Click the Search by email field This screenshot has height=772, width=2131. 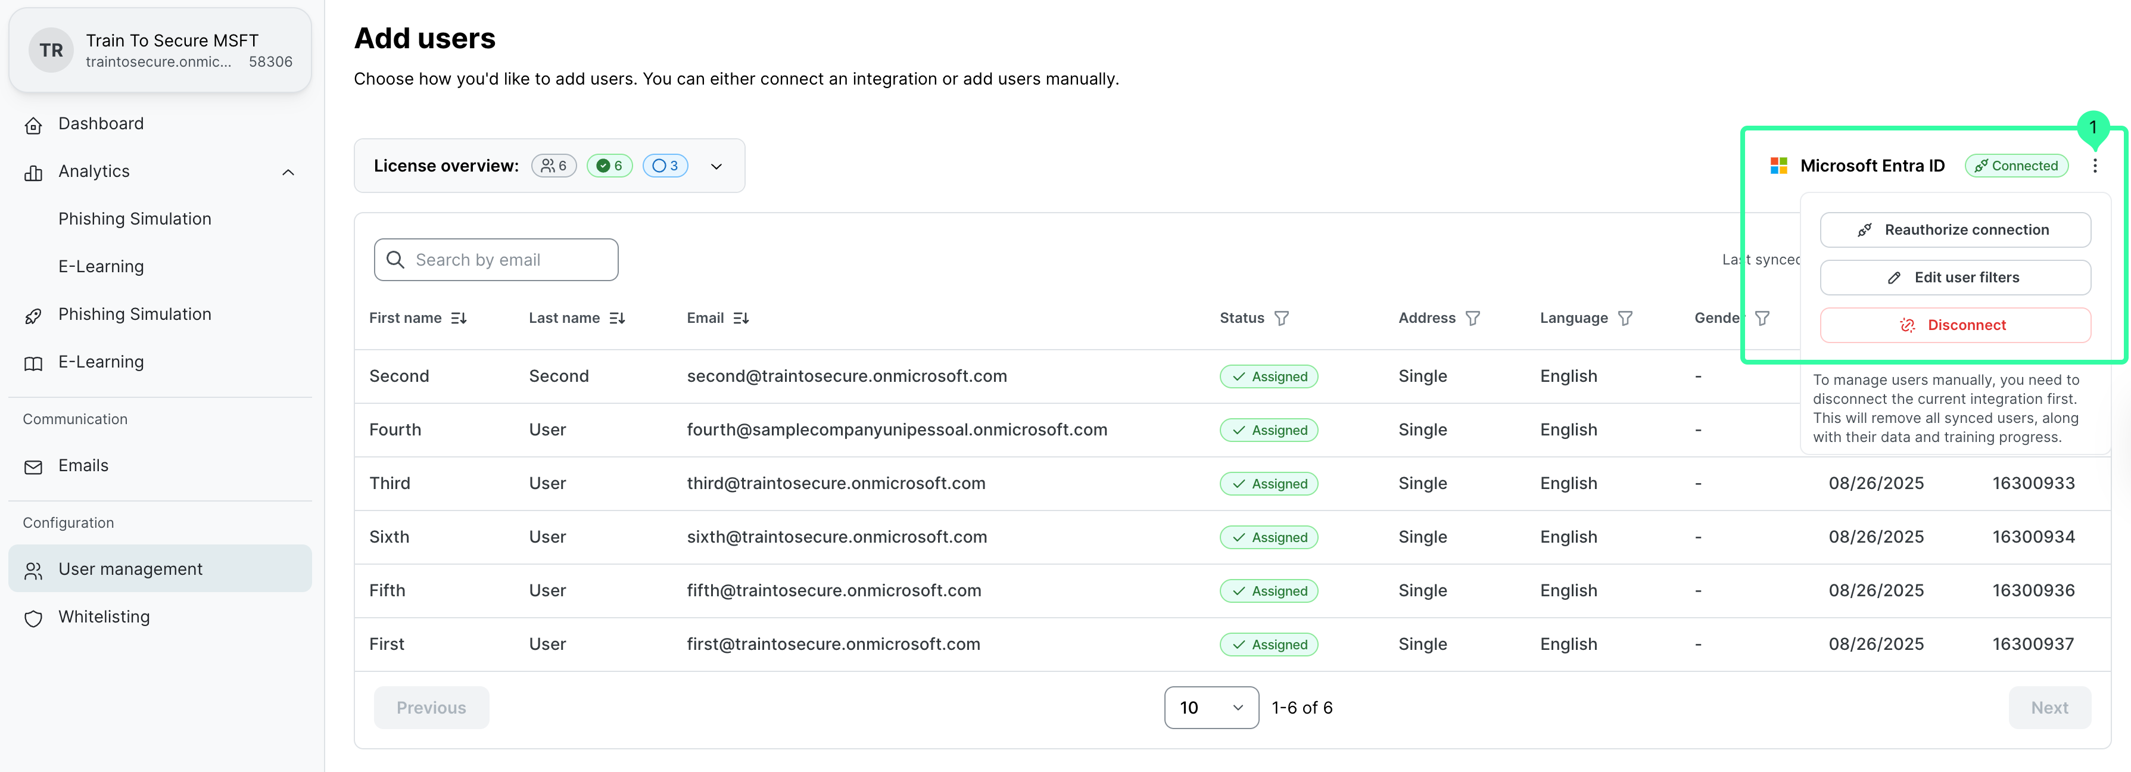tap(496, 260)
